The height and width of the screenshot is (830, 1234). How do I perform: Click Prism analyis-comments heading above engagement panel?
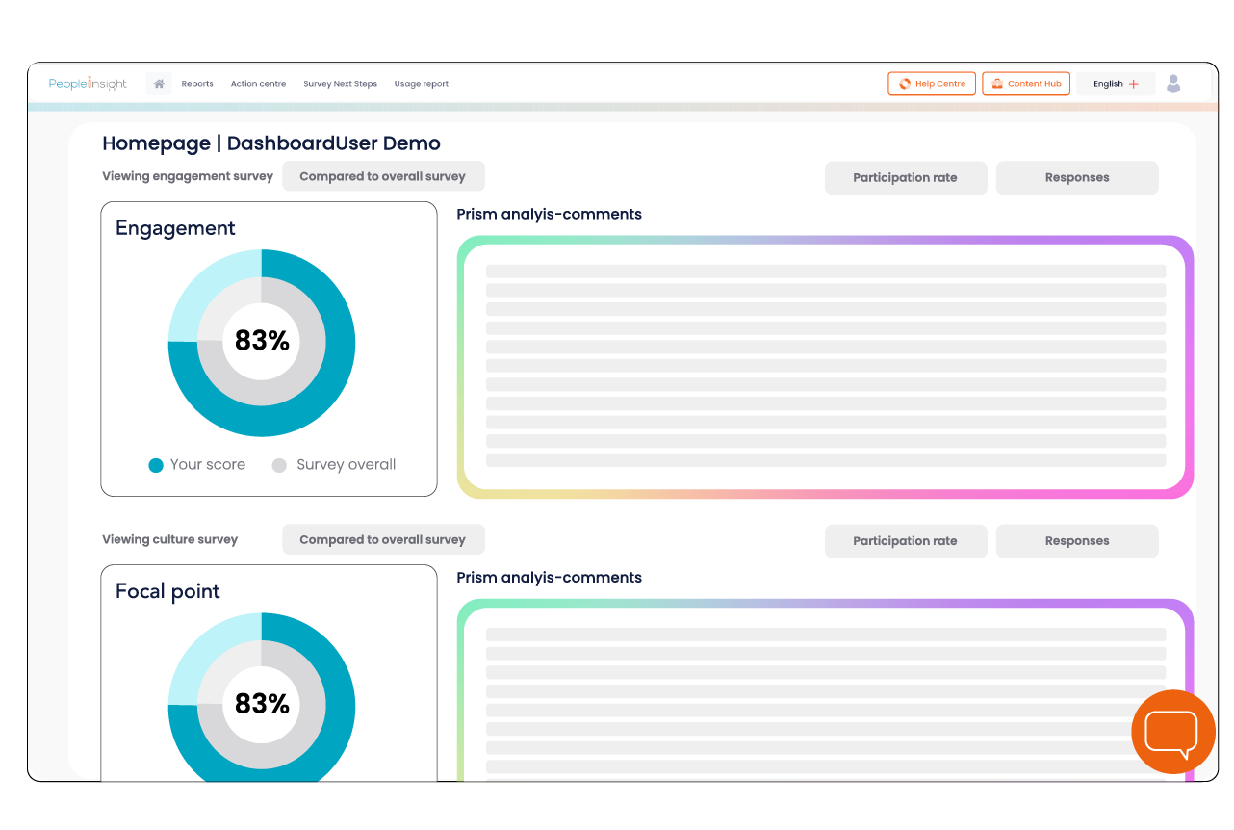click(x=549, y=214)
